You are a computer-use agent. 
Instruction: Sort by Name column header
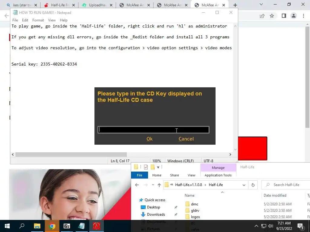pyautogui.click(x=190, y=195)
